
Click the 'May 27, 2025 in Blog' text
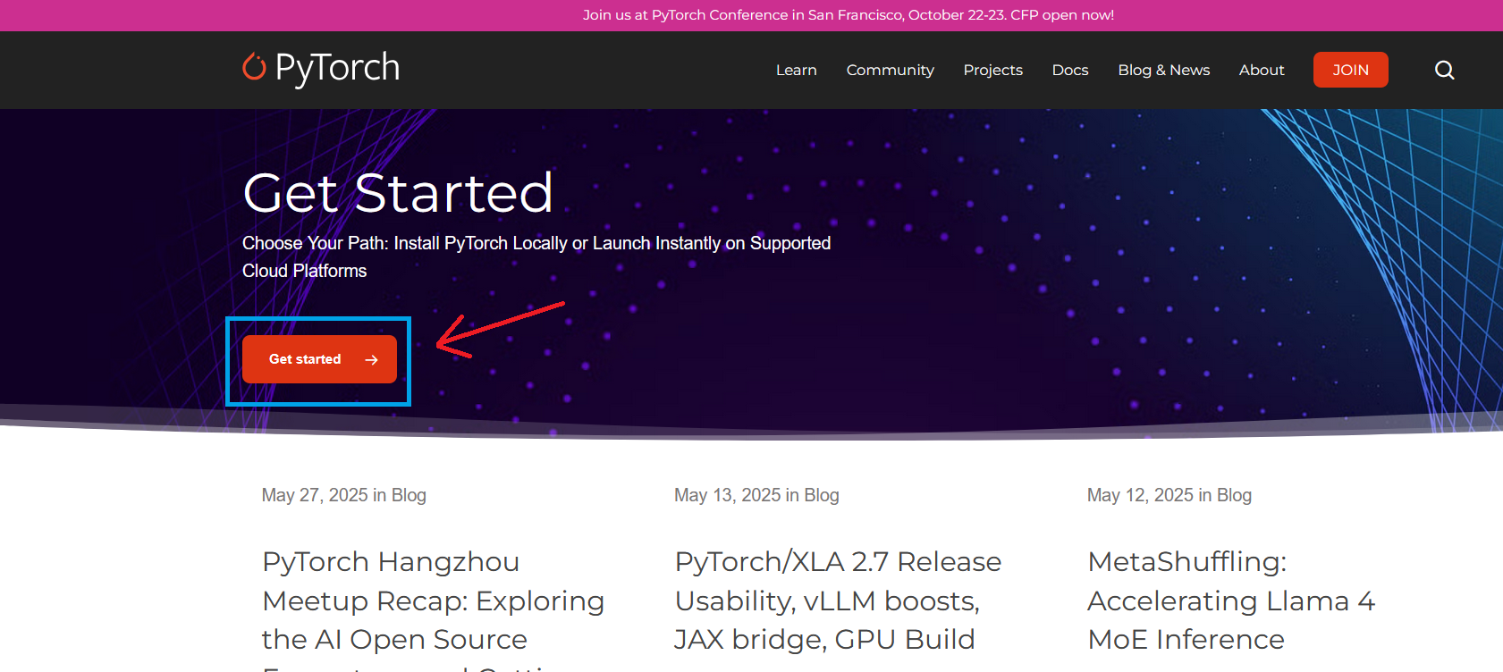click(343, 495)
